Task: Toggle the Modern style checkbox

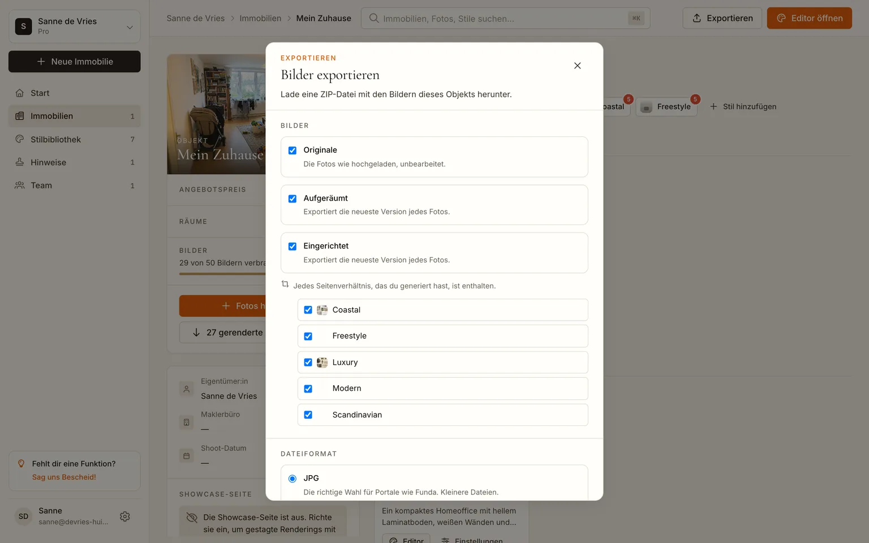Action: (x=308, y=389)
